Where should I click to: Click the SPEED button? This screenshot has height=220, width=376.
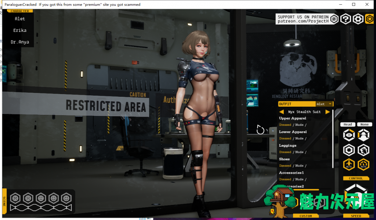(356, 216)
